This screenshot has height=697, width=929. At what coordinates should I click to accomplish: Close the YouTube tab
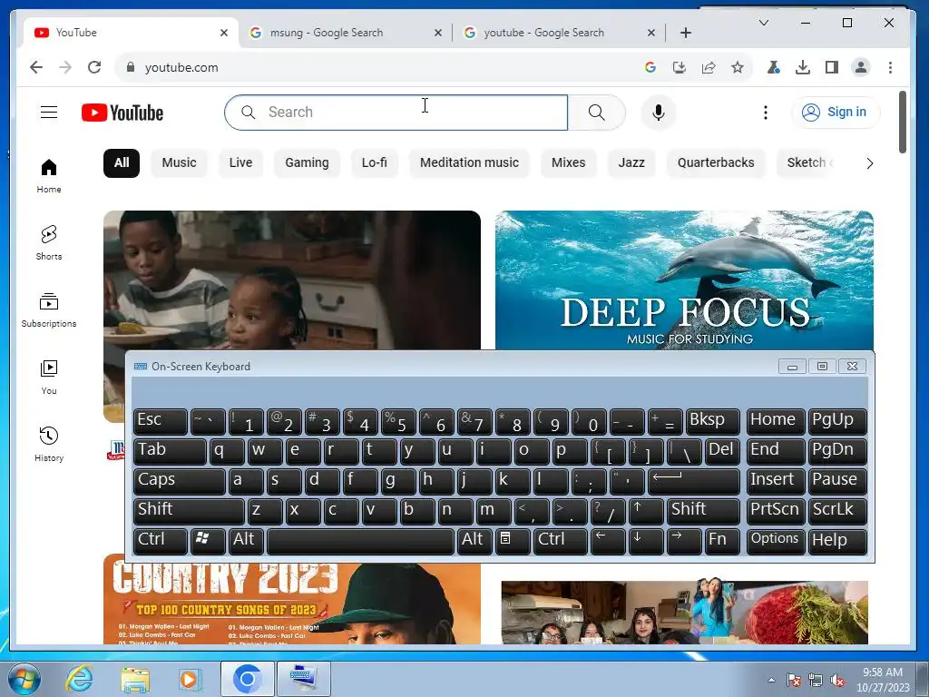pos(224,33)
